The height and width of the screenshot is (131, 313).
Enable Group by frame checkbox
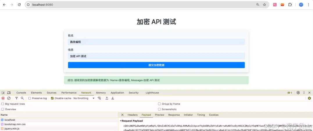[159, 104]
